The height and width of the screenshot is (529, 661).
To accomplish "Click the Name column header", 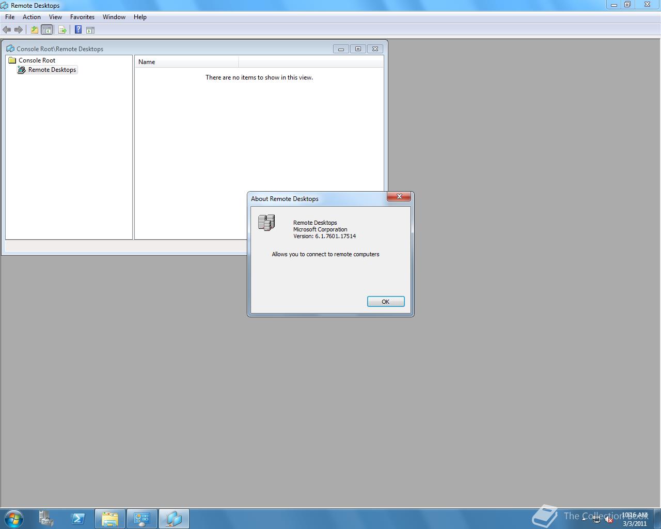I will (186, 62).
